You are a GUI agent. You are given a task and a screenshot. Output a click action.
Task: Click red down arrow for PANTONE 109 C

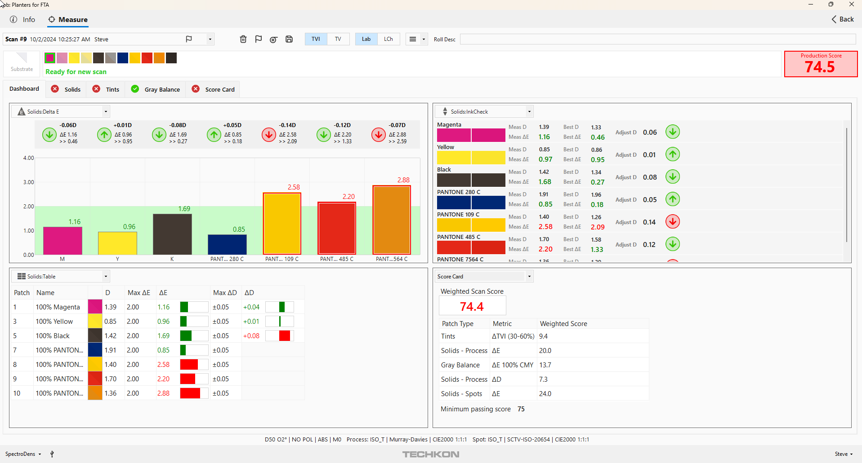tap(672, 222)
